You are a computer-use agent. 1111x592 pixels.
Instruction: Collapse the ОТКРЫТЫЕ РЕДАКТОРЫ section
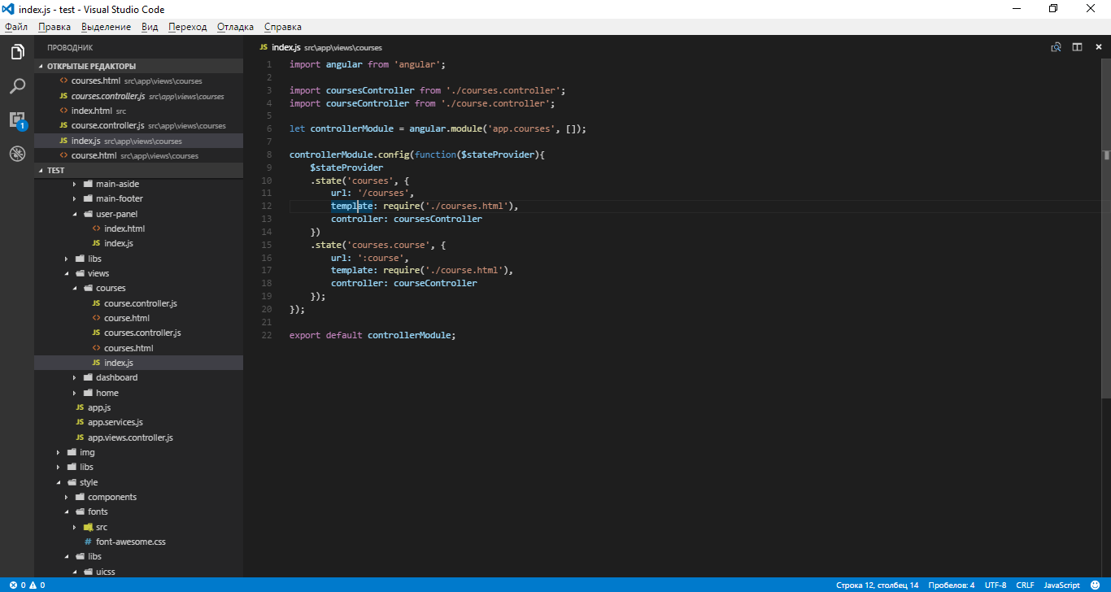[x=90, y=67]
